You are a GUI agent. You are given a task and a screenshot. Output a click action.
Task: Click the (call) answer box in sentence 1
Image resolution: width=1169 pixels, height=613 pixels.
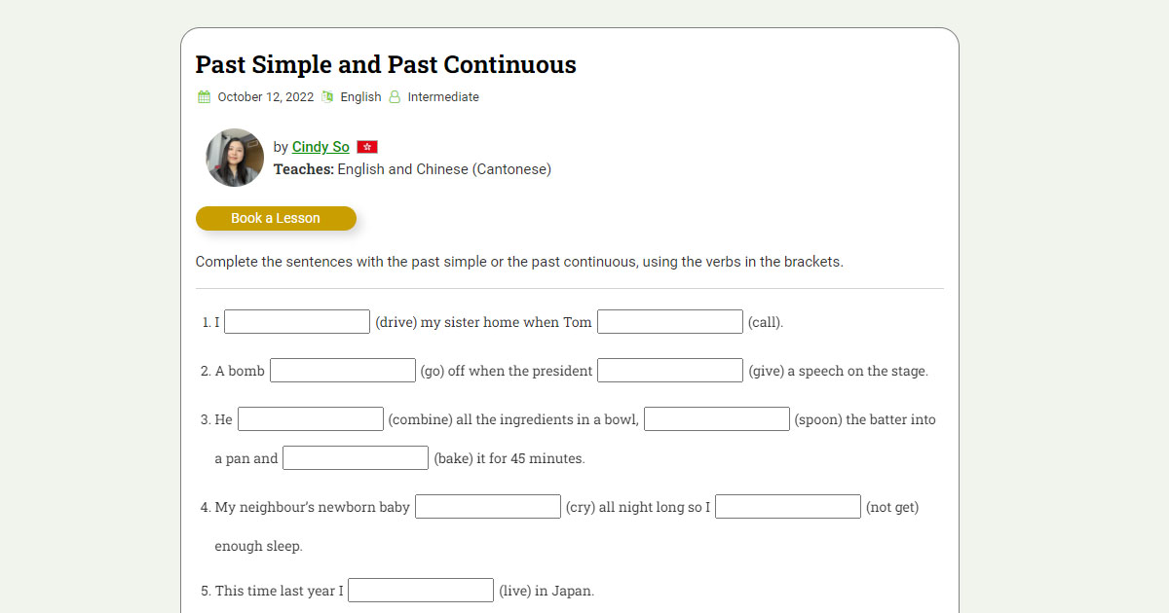(x=670, y=322)
